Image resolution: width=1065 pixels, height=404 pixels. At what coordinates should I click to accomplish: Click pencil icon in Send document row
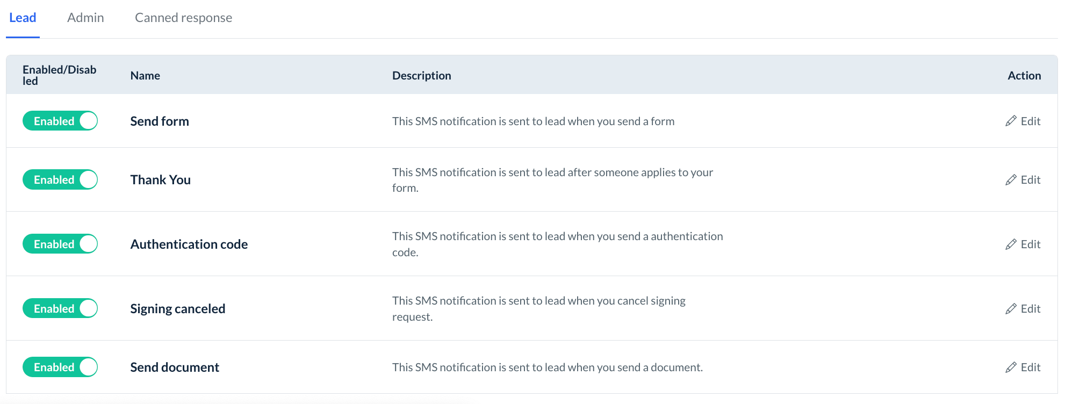click(x=1011, y=367)
